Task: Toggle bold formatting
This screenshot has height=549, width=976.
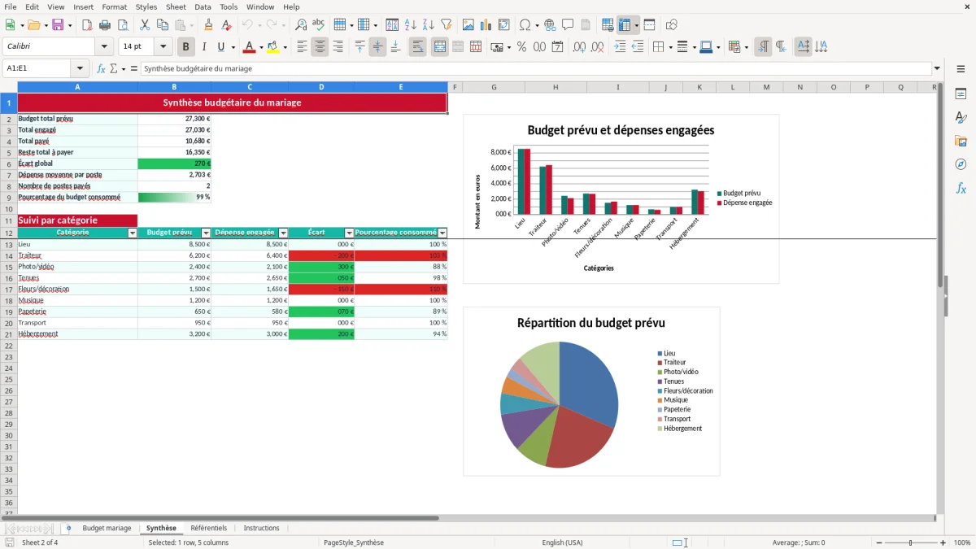Action: pyautogui.click(x=186, y=47)
